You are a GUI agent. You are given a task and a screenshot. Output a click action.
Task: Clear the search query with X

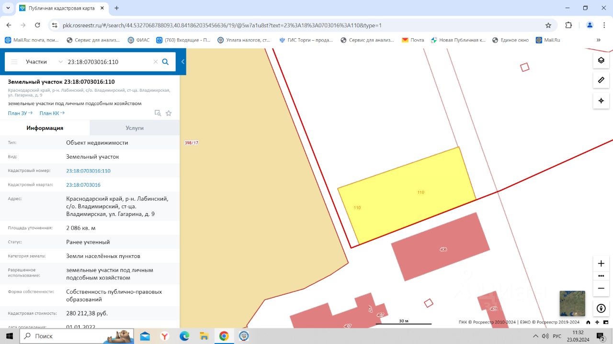coord(155,62)
